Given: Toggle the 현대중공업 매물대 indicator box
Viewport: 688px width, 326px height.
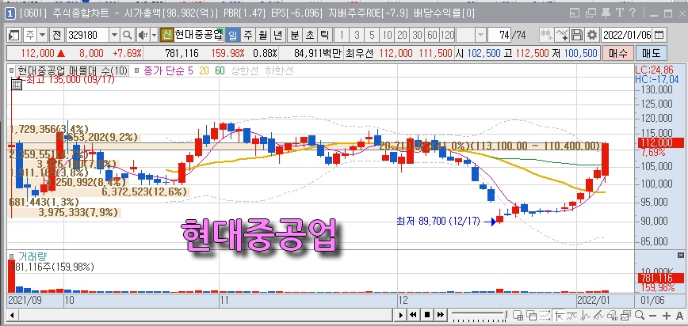Looking at the screenshot, I should point(11,70).
